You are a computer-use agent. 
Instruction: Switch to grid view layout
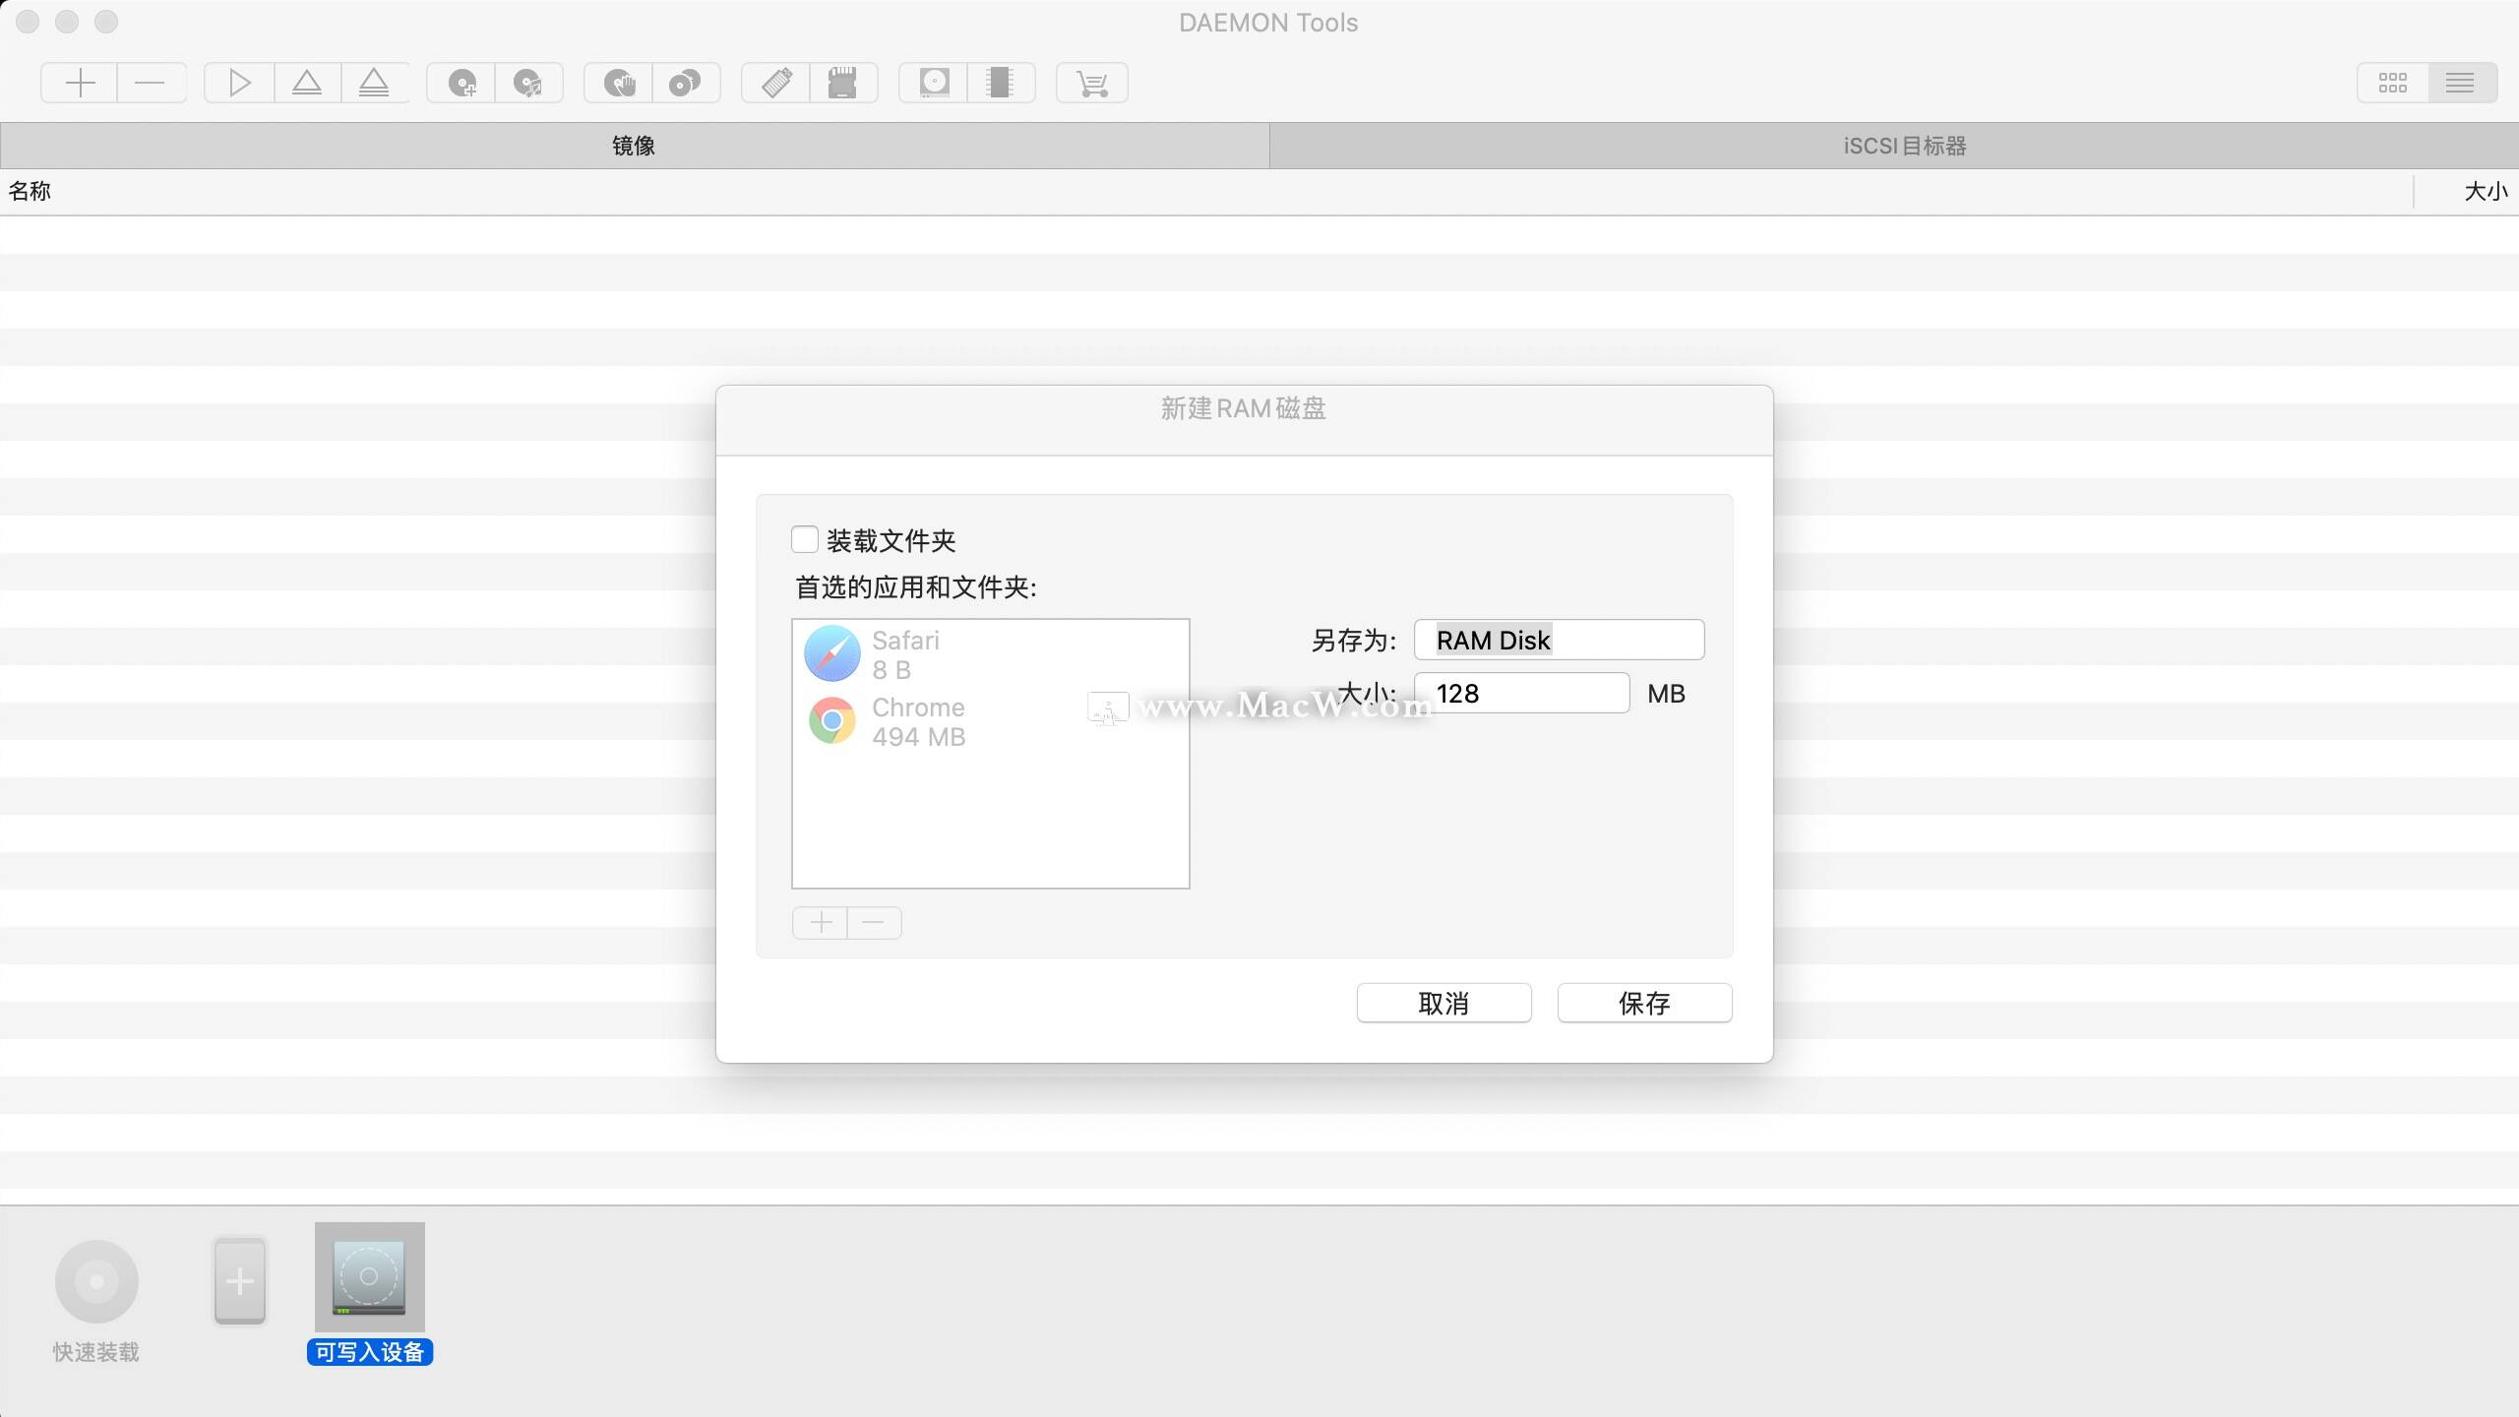[x=2393, y=83]
